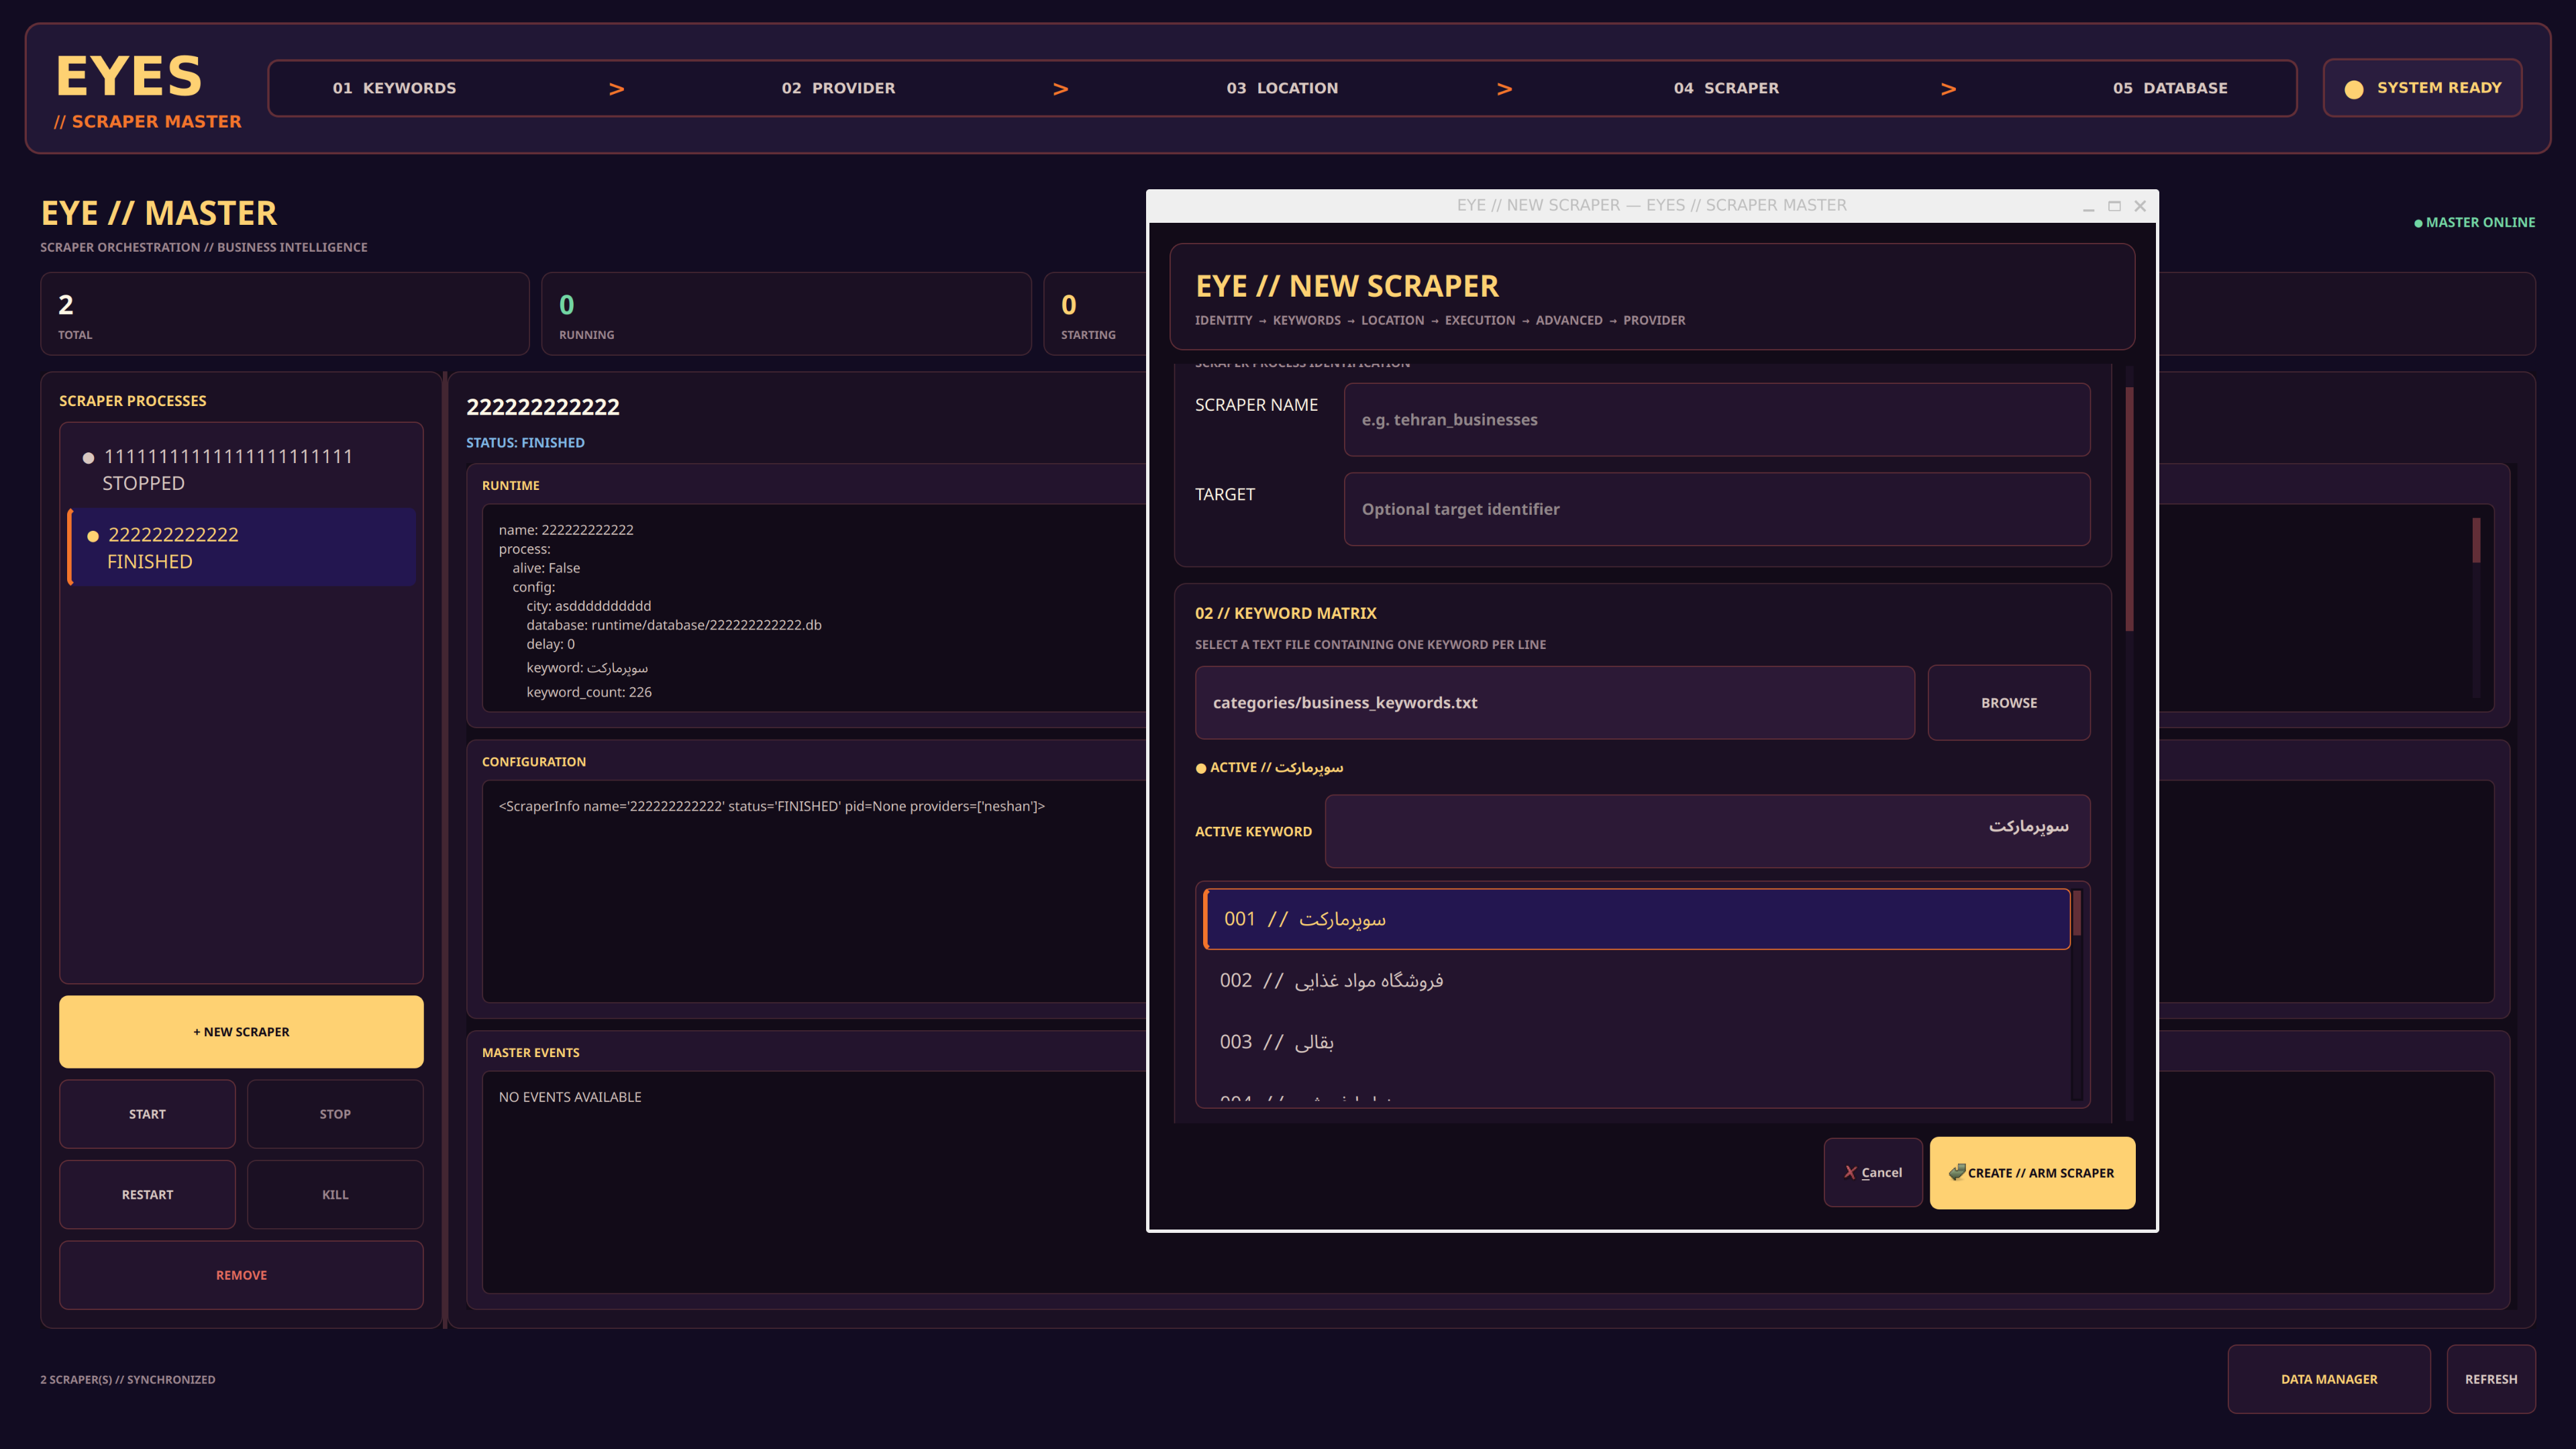Select keyword 003 // بقالی in list
The image size is (2576, 1449).
click(1636, 1042)
